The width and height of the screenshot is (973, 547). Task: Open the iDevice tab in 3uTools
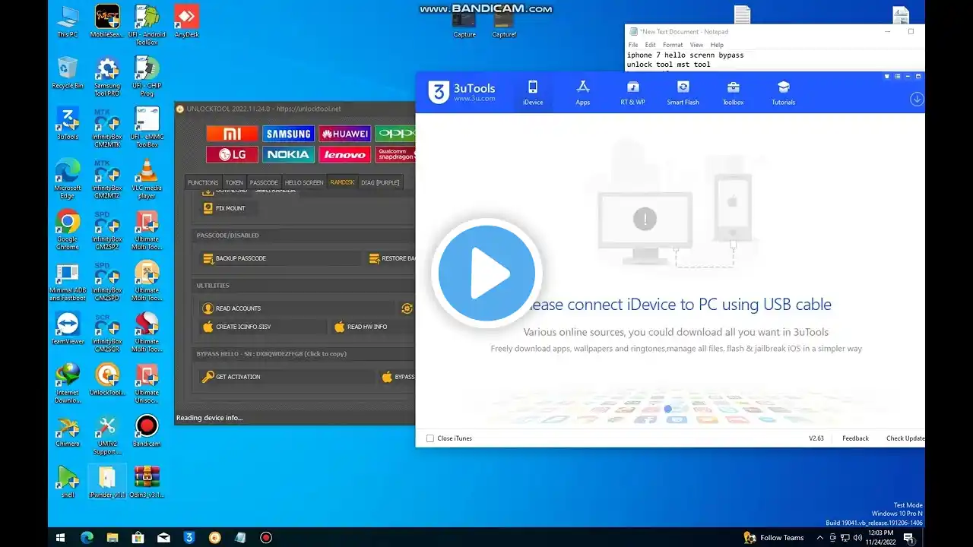(533, 92)
